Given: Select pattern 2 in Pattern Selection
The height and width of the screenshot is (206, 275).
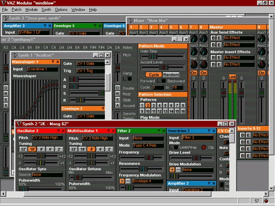Looking at the screenshot, I should pos(148,105).
